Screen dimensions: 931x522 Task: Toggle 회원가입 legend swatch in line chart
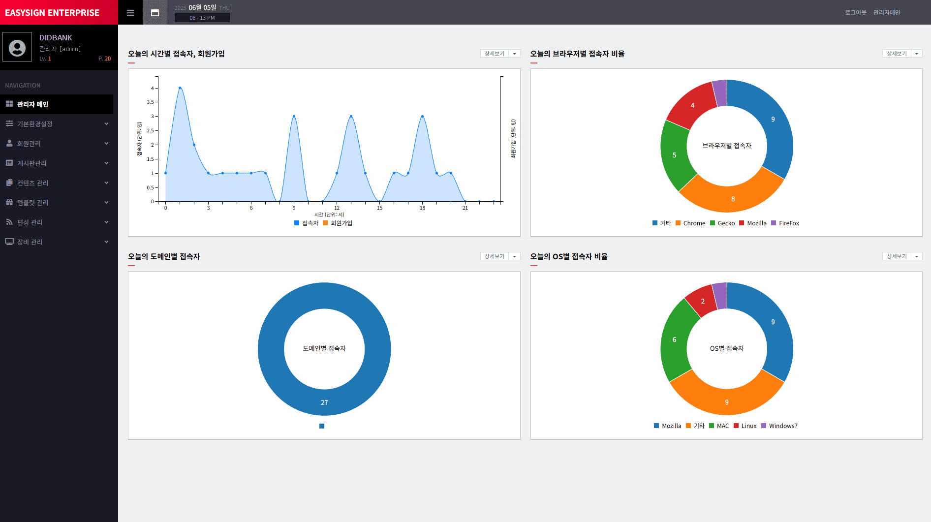(325, 223)
